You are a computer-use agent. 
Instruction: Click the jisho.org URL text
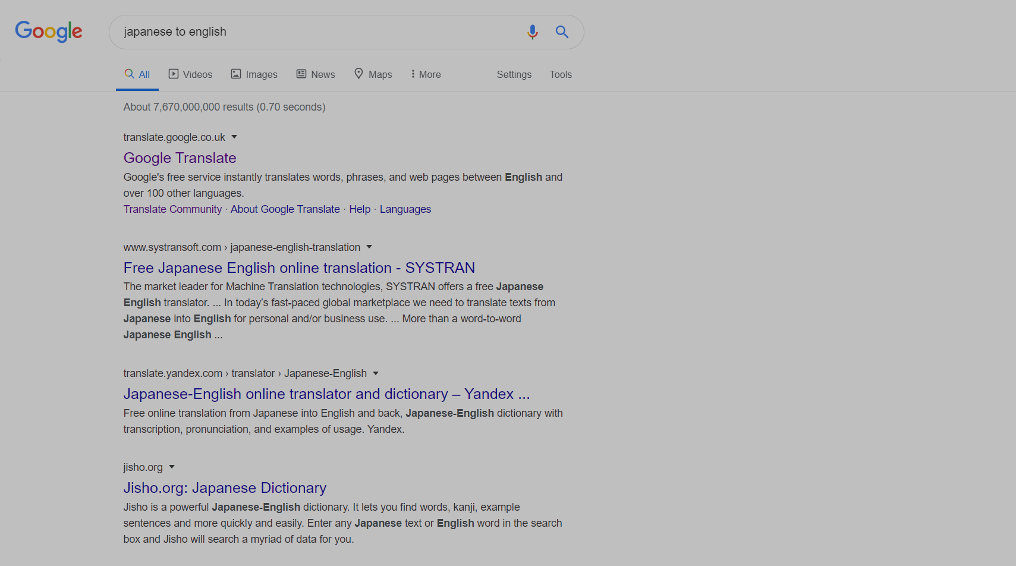(143, 467)
